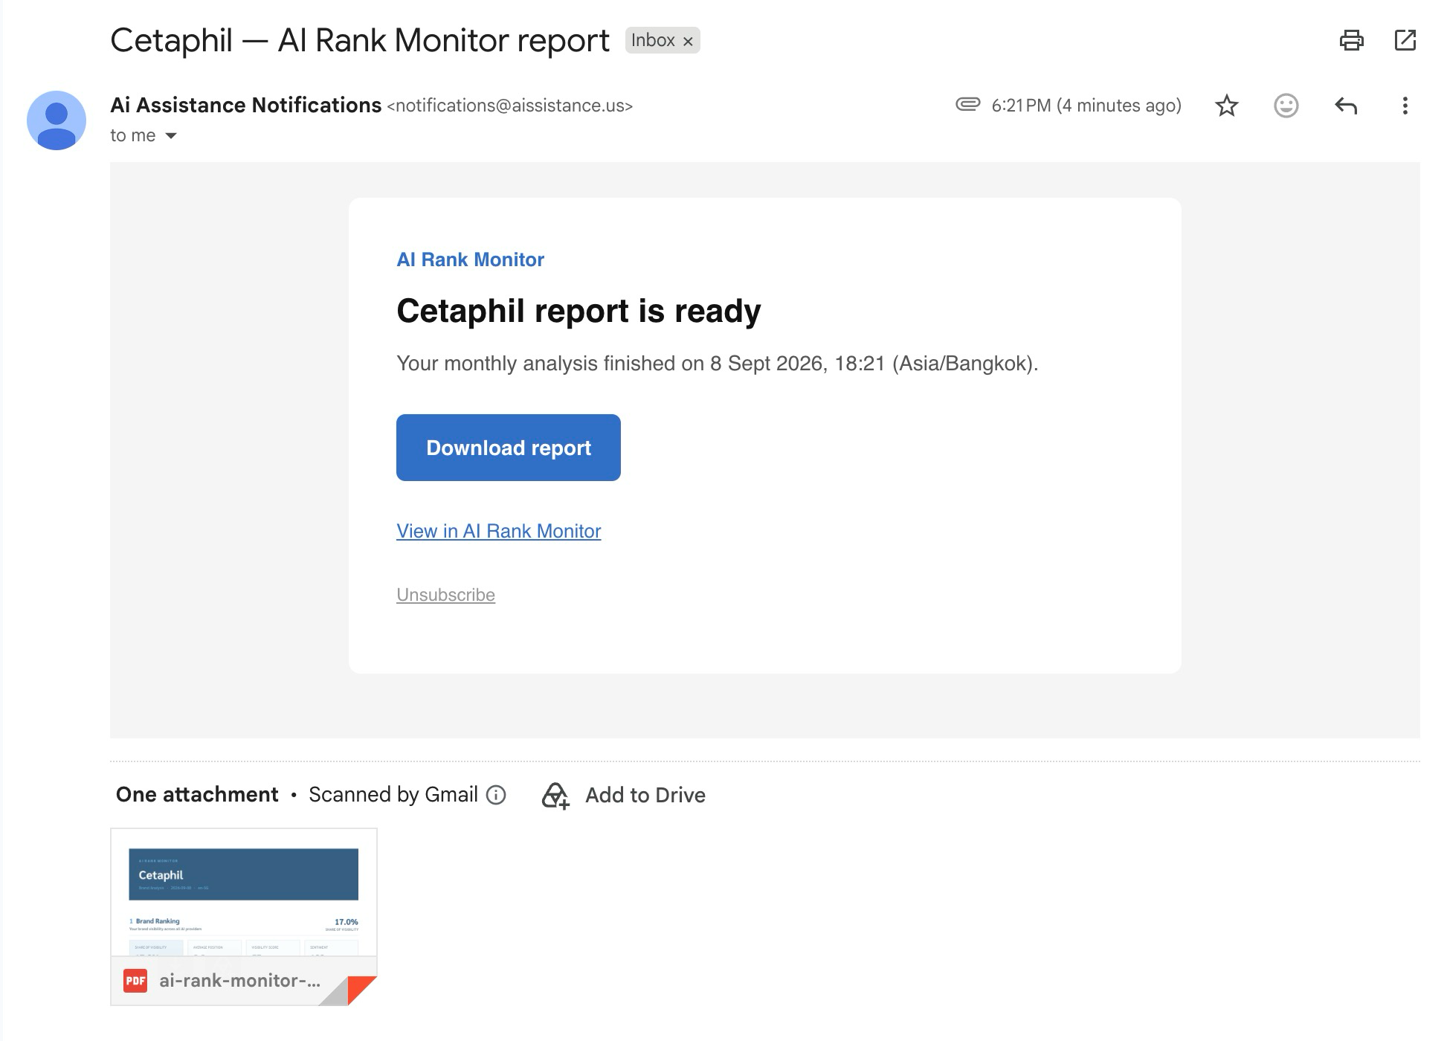Add emoji reaction to the email
Screen dimensions: 1447x1041
coord(1286,106)
